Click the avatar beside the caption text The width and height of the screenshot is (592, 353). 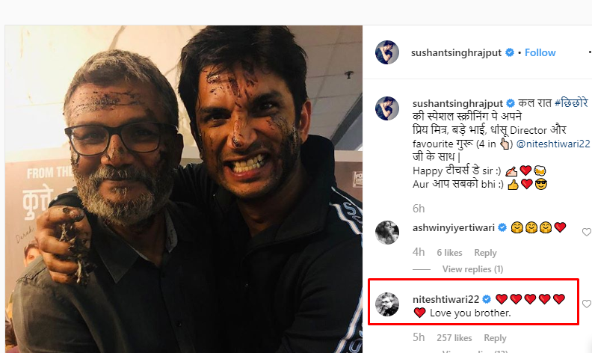(x=387, y=108)
